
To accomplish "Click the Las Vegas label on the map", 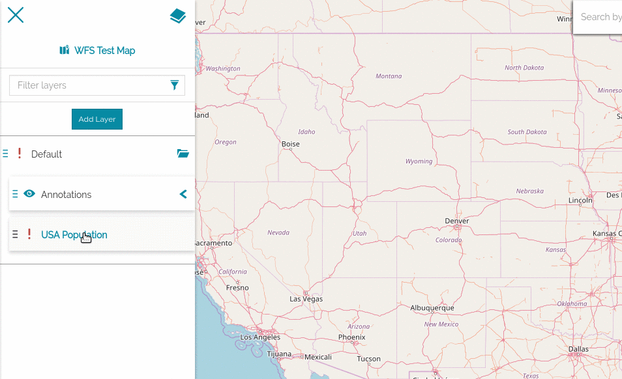I will 306,299.
